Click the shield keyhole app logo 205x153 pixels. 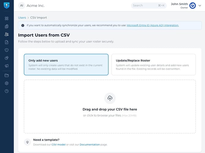click(7, 6)
